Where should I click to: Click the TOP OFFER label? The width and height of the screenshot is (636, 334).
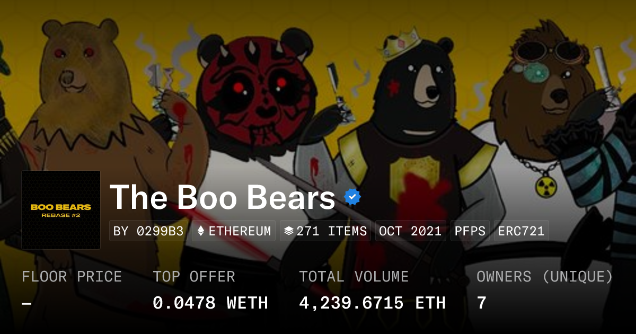pos(194,277)
